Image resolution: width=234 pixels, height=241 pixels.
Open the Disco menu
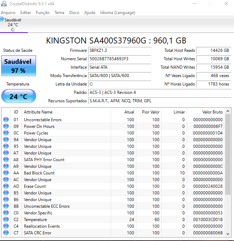pyautogui.click(x=74, y=13)
